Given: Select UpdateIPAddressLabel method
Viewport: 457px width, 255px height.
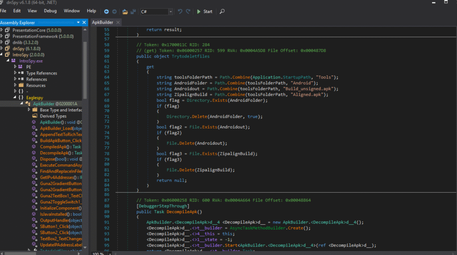Looking at the screenshot, I should (x=61, y=245).
